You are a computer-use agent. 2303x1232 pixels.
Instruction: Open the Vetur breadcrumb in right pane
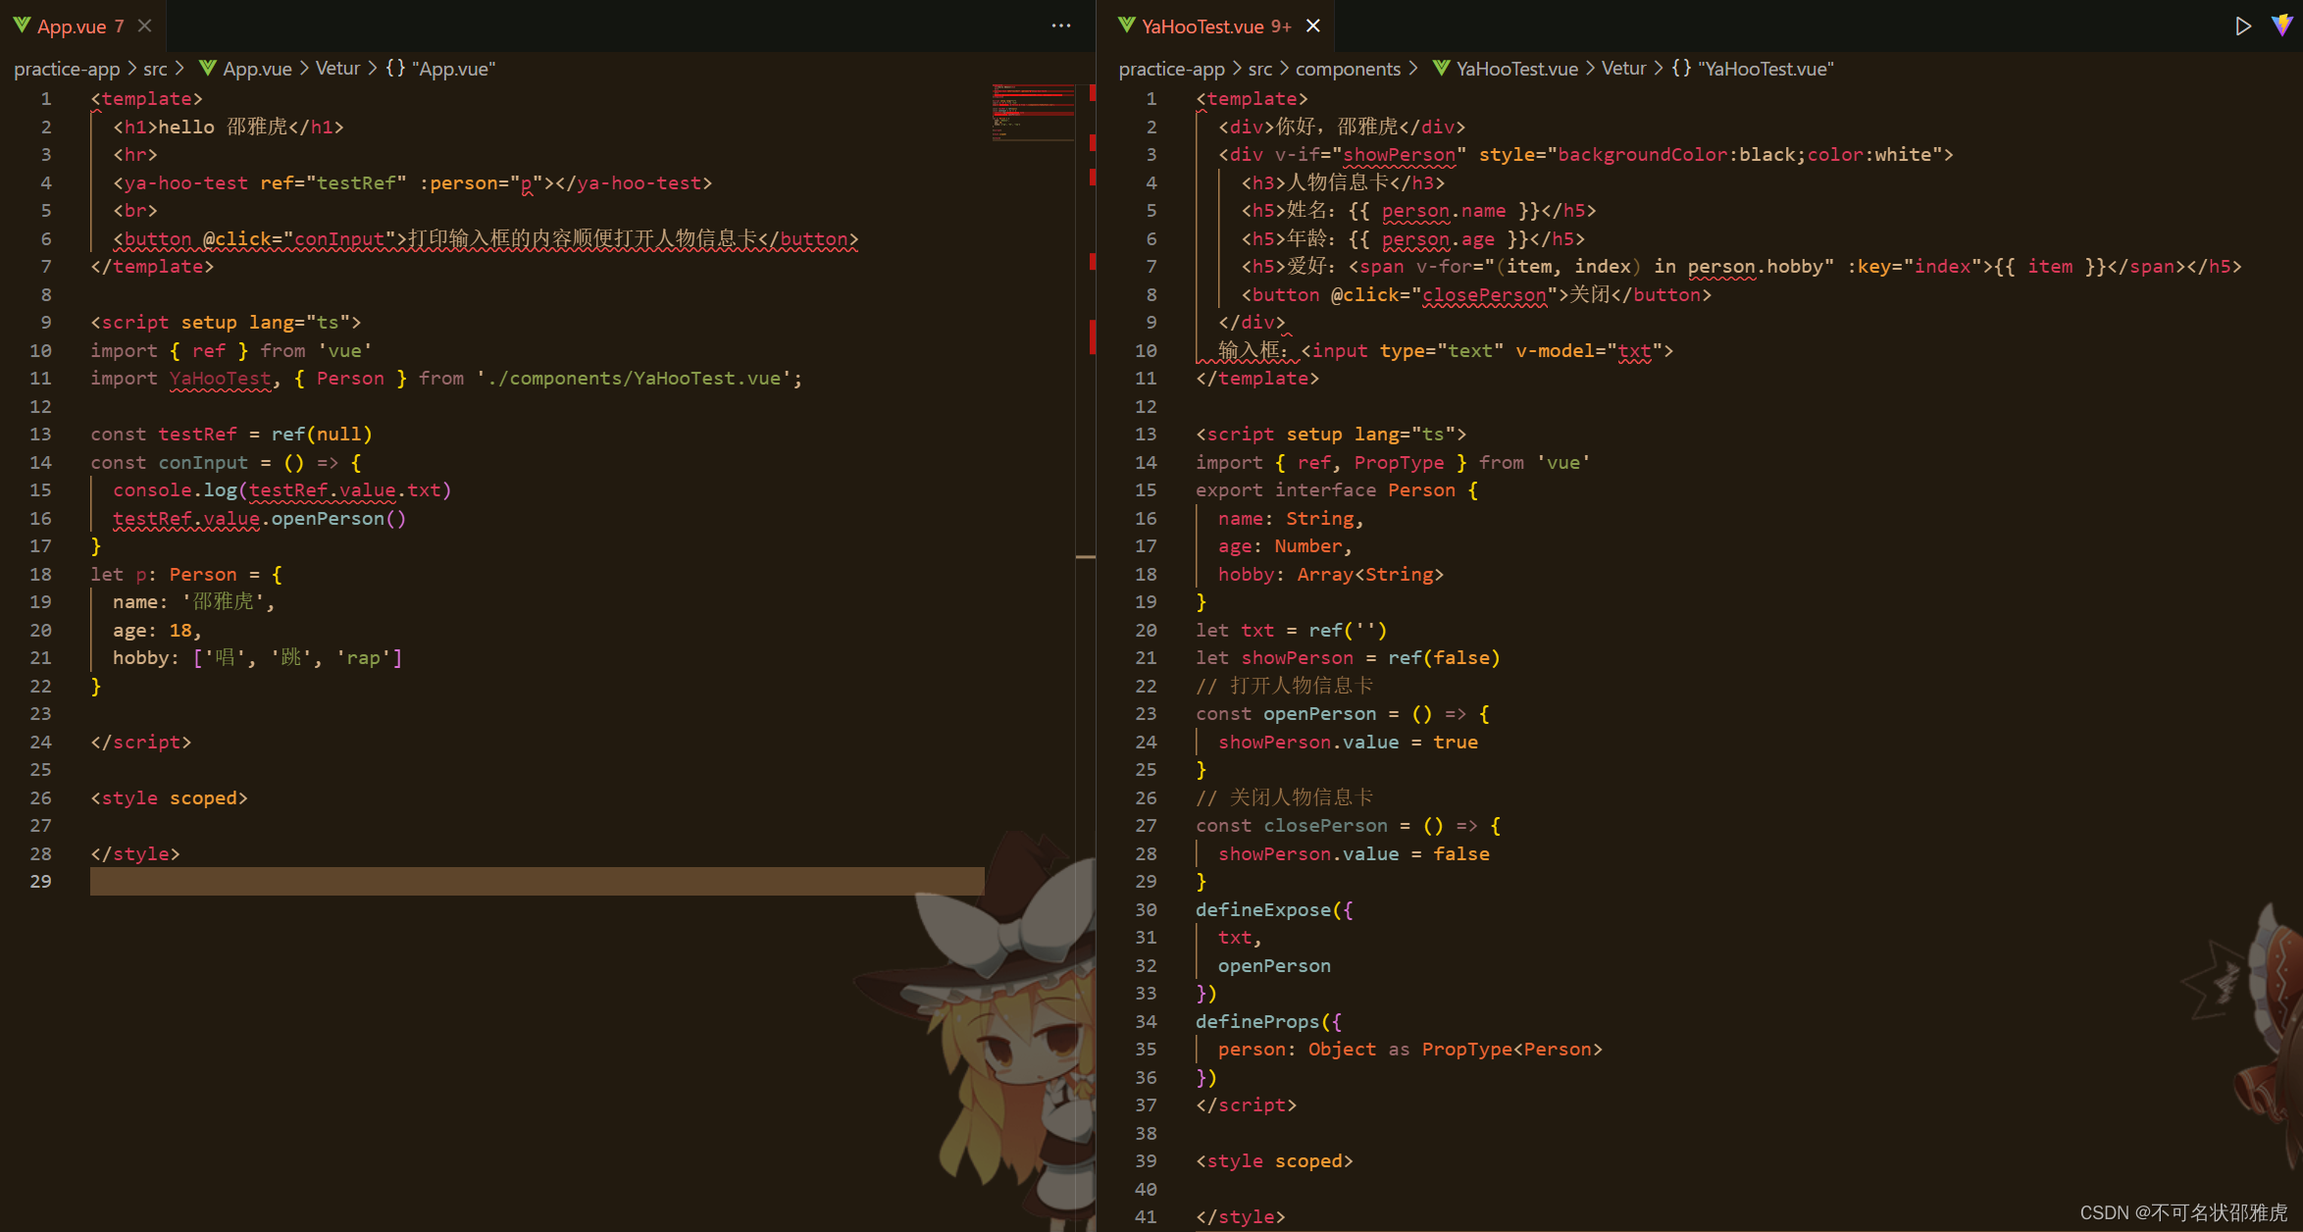(x=1623, y=69)
